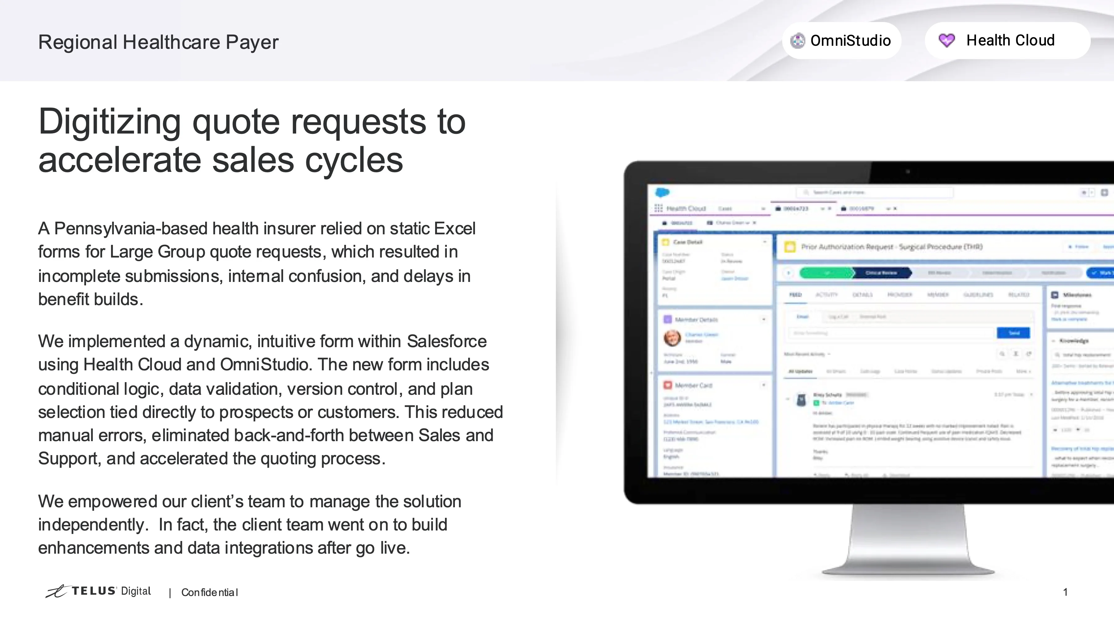This screenshot has height=626, width=1114.
Task: Open the App Launcher grid icon
Action: (658, 208)
